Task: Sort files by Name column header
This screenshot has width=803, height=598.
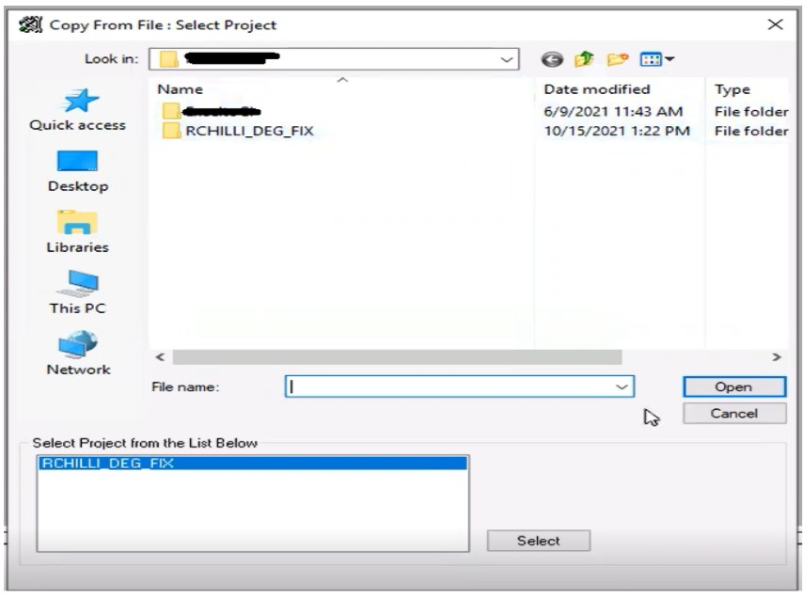Action: (x=180, y=89)
